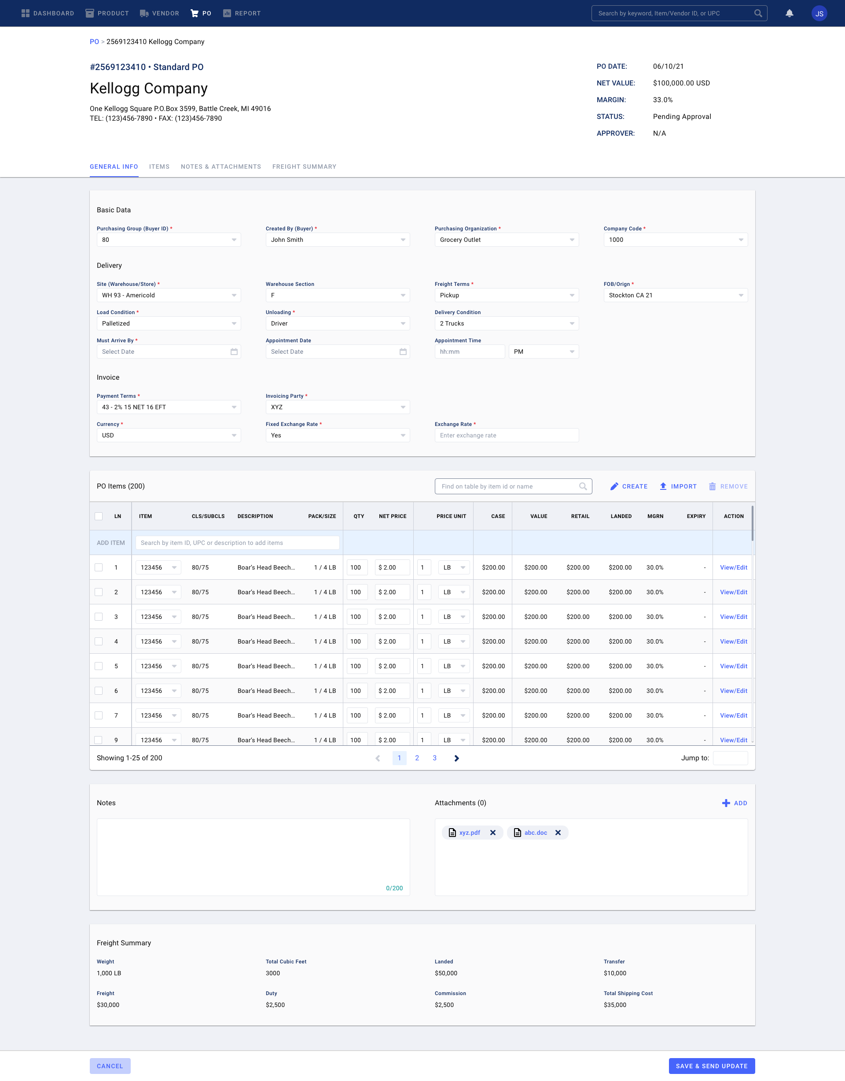The width and height of the screenshot is (845, 1081).
Task: Remove the xyz.pdf attachment
Action: coord(493,833)
